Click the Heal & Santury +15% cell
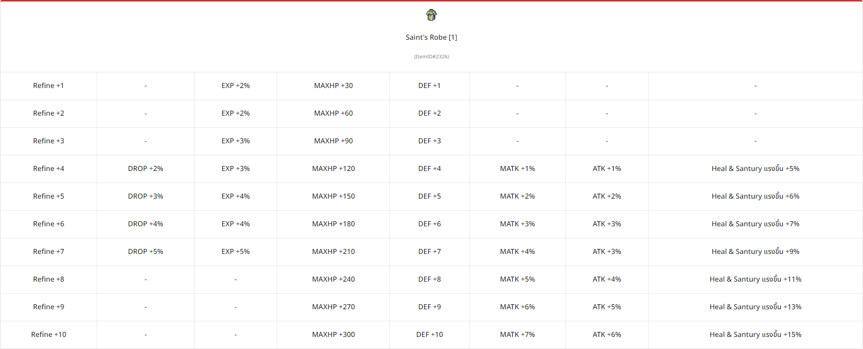Image resolution: width=863 pixels, height=349 pixels. [x=755, y=335]
